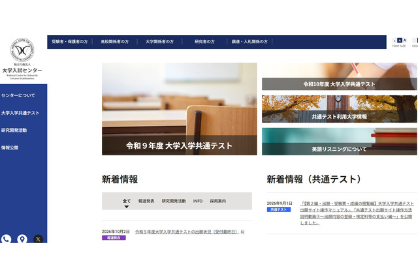The image size is (418, 278).
Task: Select the 報道発表 news filter tab
Action: tap(146, 201)
